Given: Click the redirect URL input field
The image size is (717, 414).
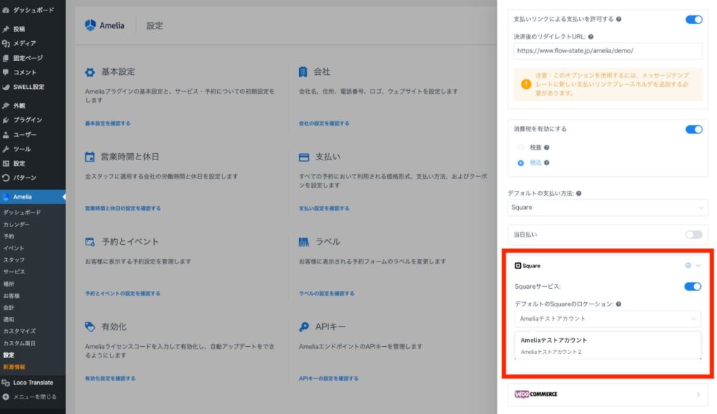Looking at the screenshot, I should [607, 51].
